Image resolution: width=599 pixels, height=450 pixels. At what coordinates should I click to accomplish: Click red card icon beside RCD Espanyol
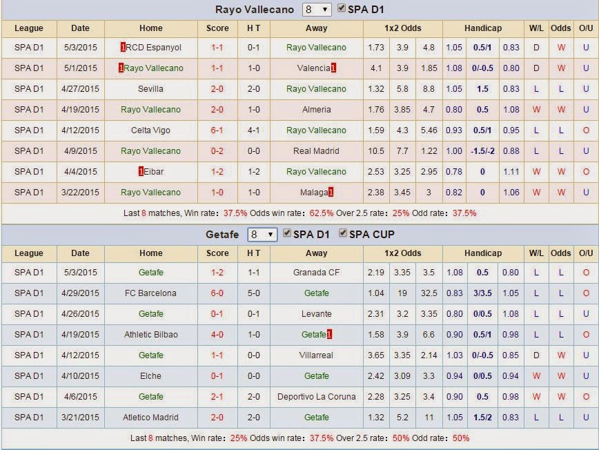point(123,48)
